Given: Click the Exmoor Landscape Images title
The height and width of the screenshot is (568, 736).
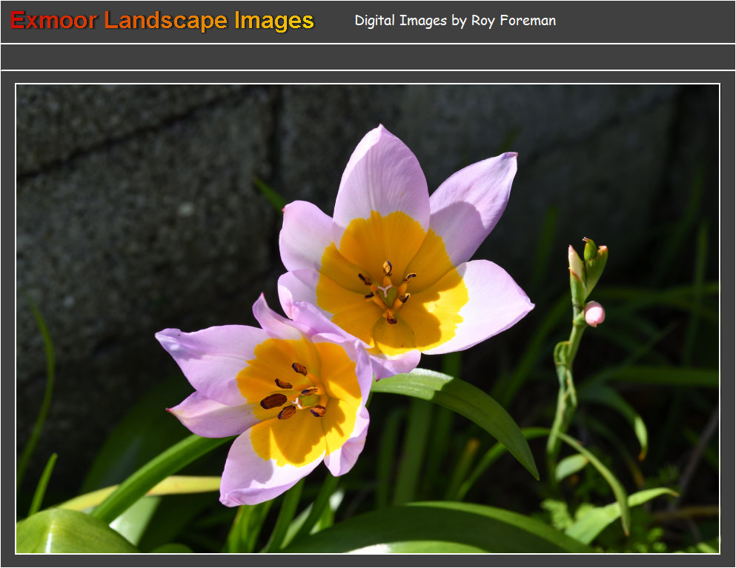Looking at the screenshot, I should tap(162, 21).
